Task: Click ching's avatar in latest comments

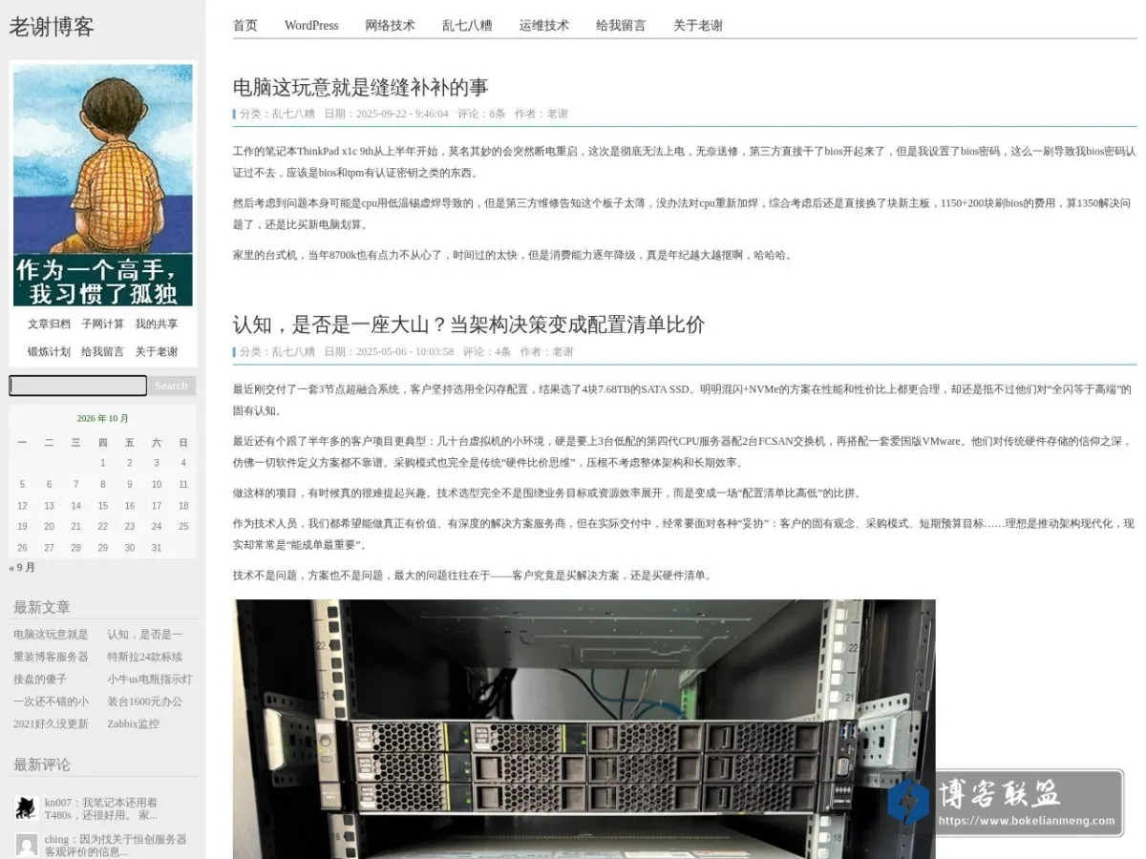Action: click(27, 845)
